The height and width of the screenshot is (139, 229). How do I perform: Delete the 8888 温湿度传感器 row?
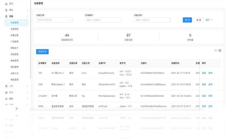(210, 106)
